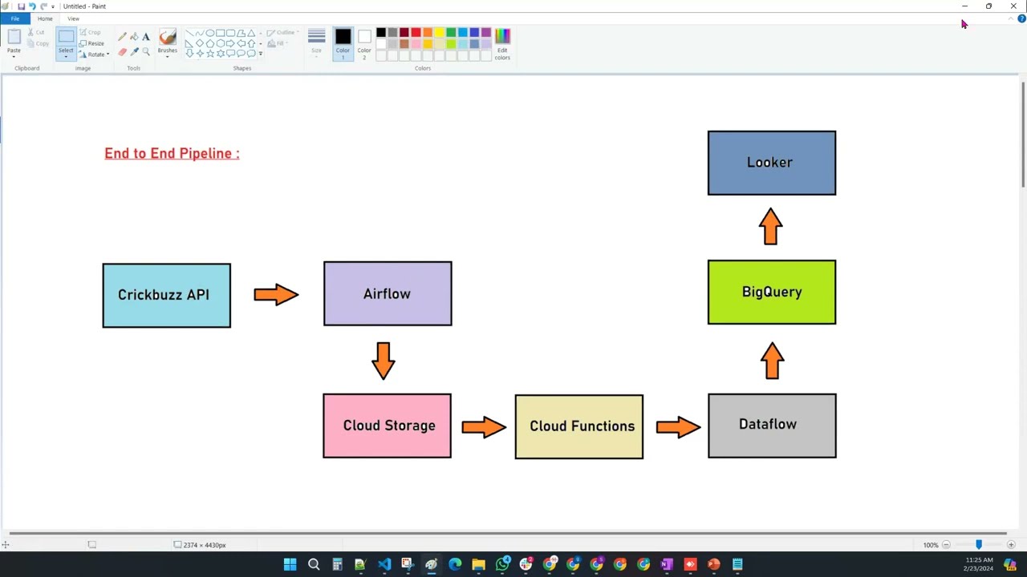1027x577 pixels.
Task: Switch to the Home ribbon tab
Action: 45,18
